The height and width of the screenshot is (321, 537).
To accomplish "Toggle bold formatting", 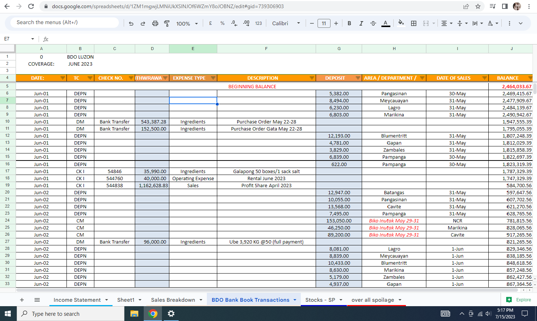I will (x=349, y=23).
